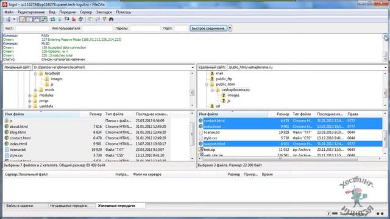Open the directory listing filters
The width and height of the screenshot is (390, 219).
90,19
